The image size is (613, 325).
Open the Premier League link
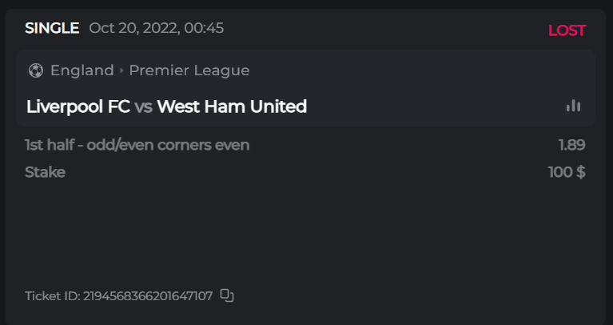click(189, 70)
